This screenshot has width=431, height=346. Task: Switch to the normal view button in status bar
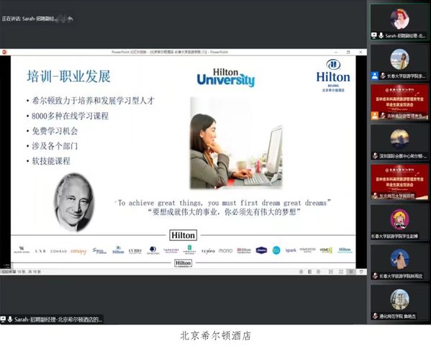coord(331,271)
